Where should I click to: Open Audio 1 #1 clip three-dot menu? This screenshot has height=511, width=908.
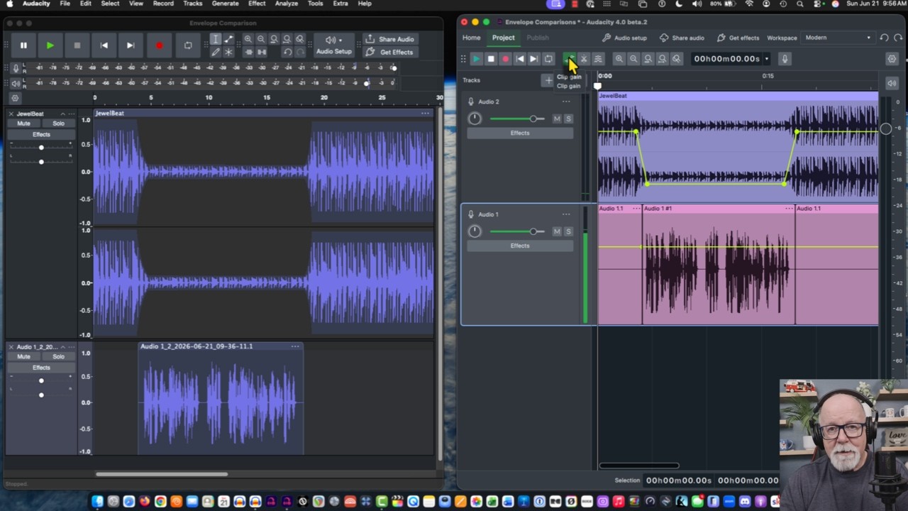pos(789,209)
